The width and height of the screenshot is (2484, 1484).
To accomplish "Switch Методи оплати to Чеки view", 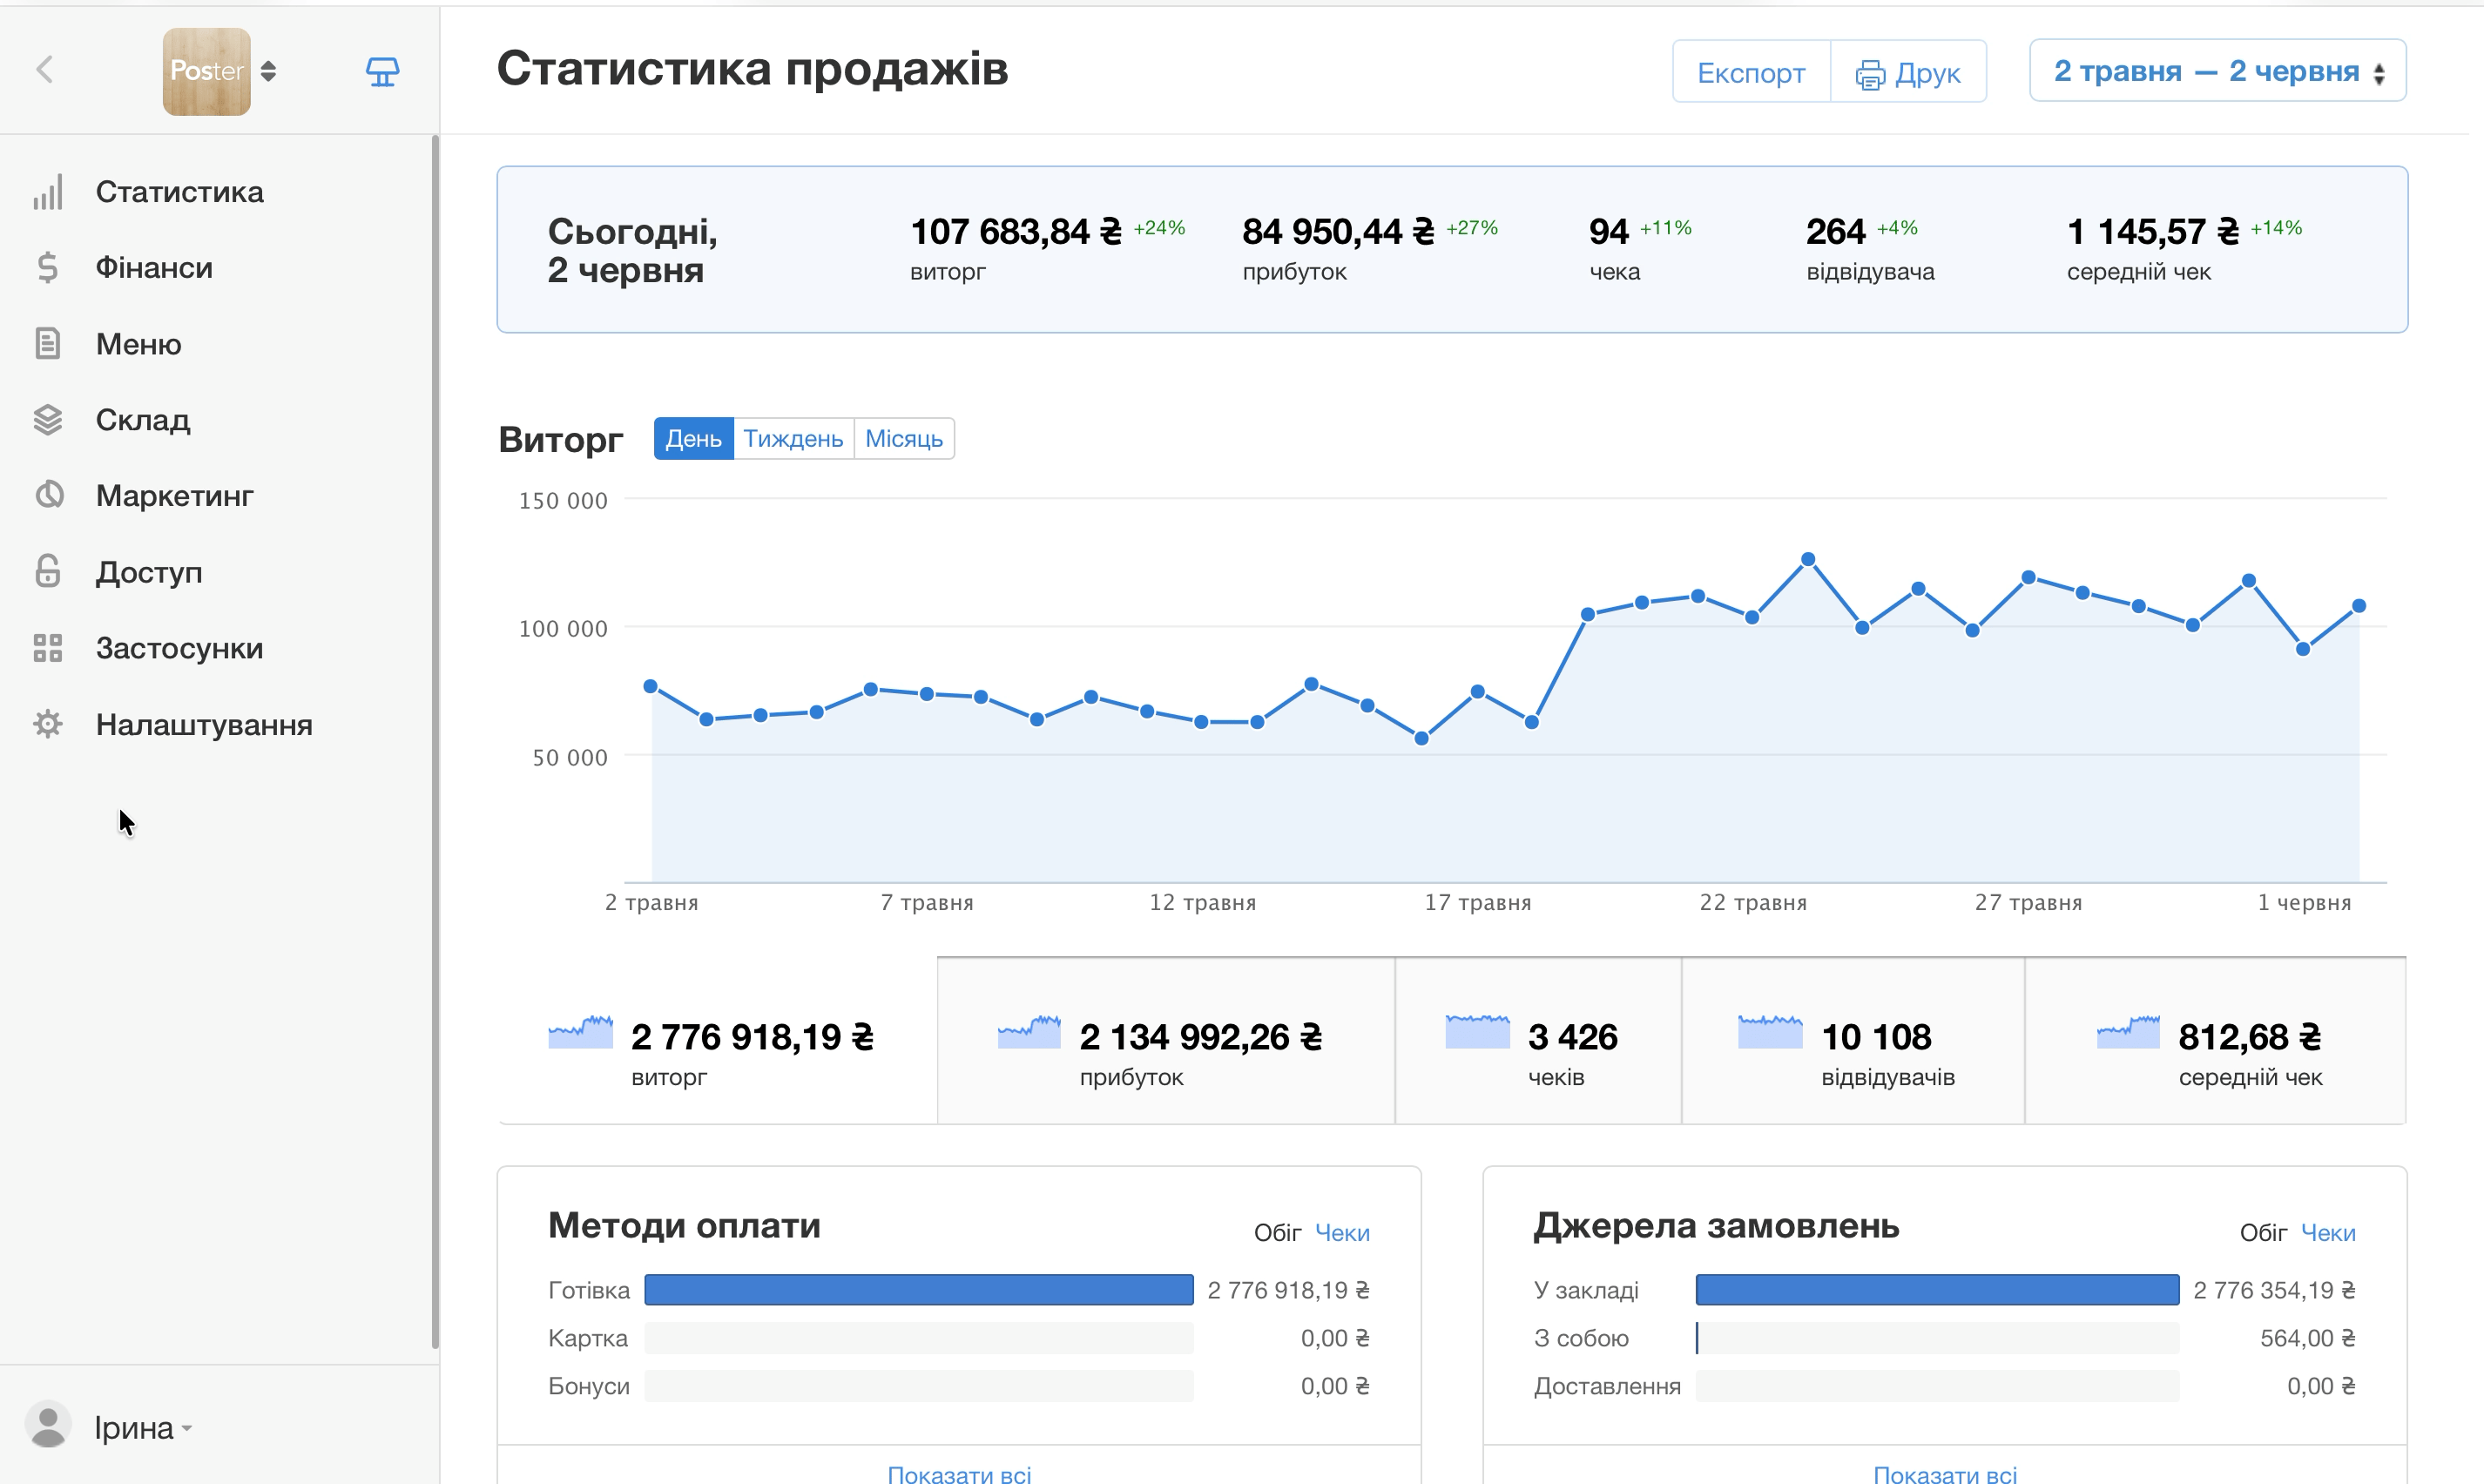I will tap(1342, 1233).
